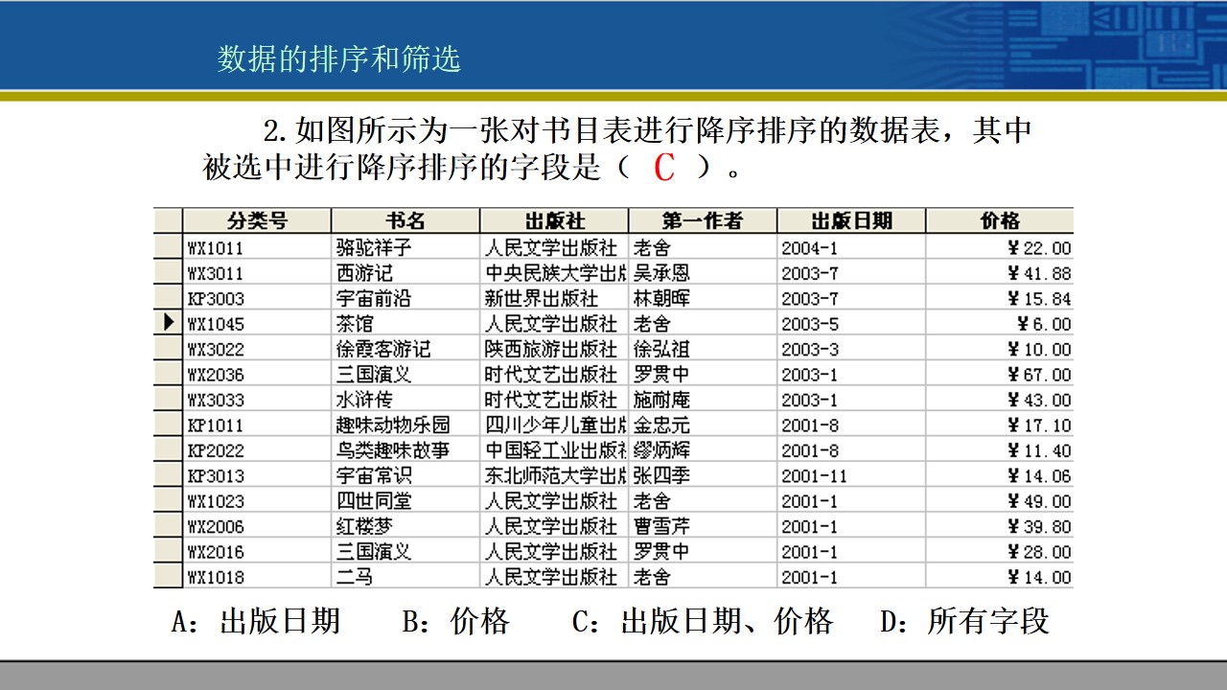The height and width of the screenshot is (690, 1227).
Task: Click author 张四季
Action: pyautogui.click(x=661, y=475)
